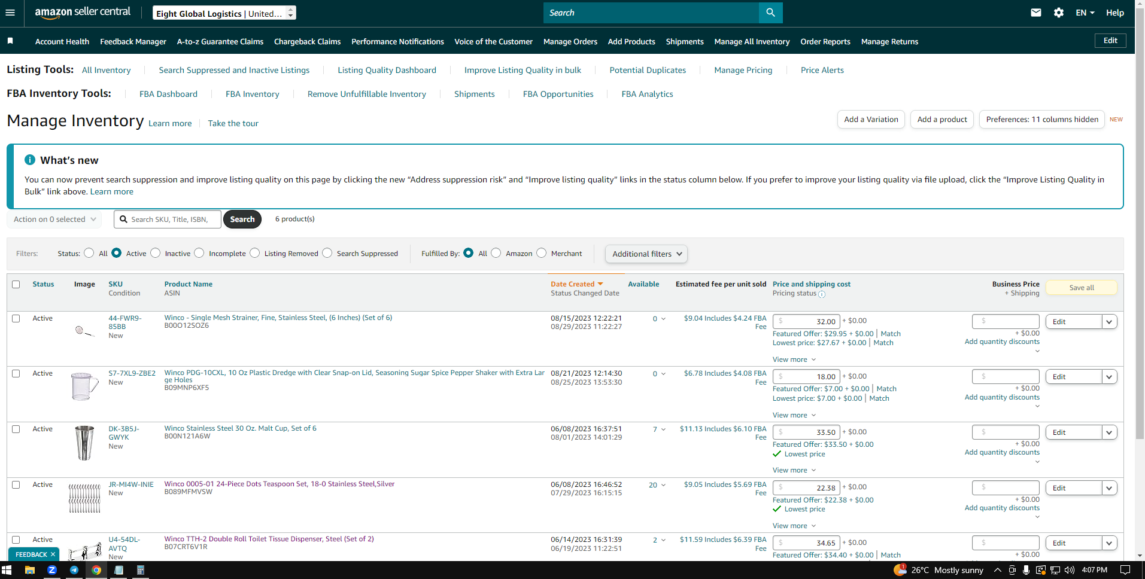1145x579 pixels.
Task: Open File Explorer from taskbar
Action: pyautogui.click(x=29, y=570)
